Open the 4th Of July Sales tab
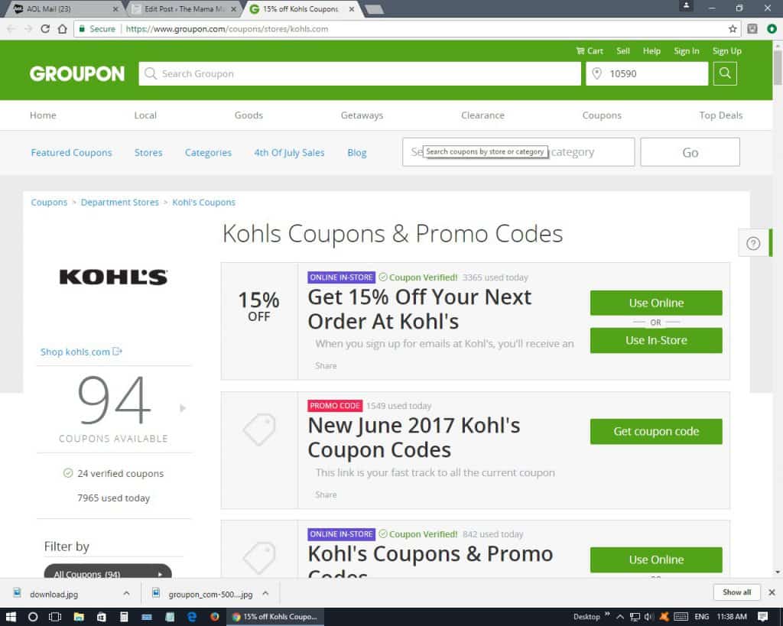Screen dimensions: 783x626 click(289, 153)
